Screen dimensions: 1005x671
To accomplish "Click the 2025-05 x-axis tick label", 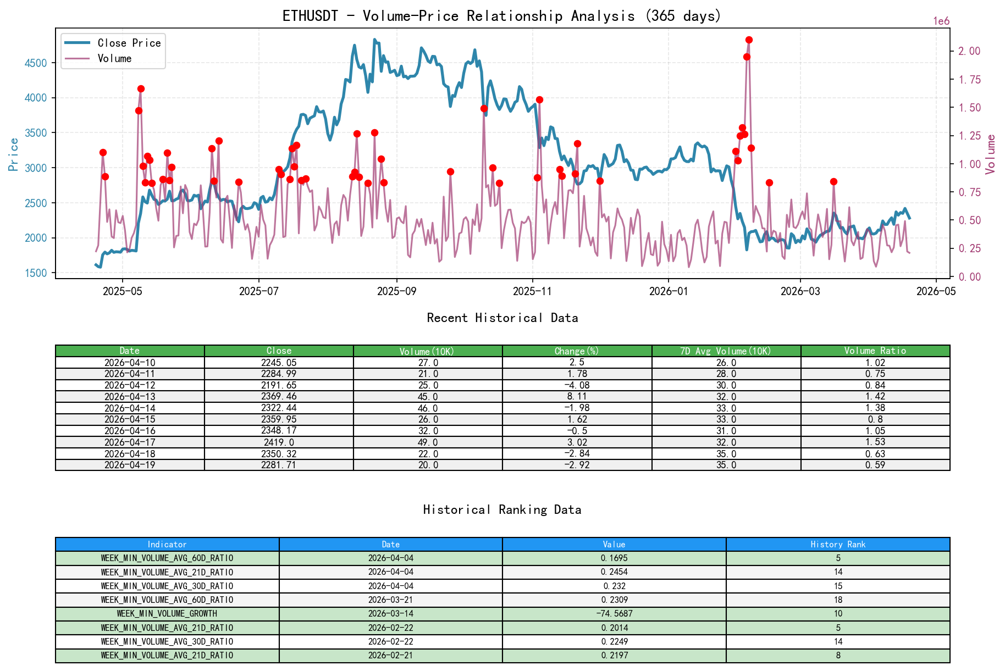I will 123,291.
